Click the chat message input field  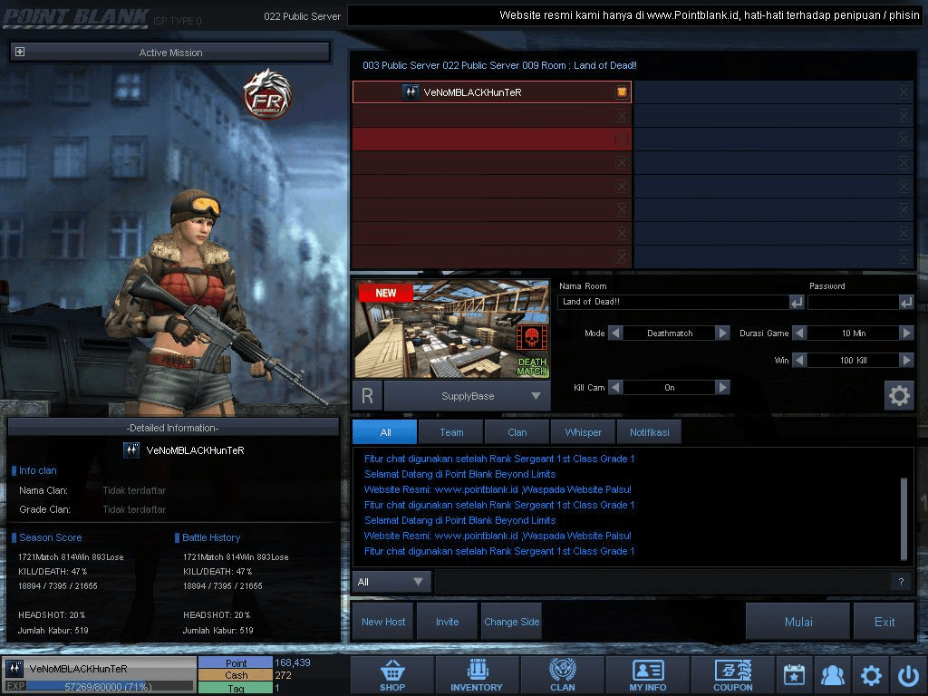click(663, 582)
